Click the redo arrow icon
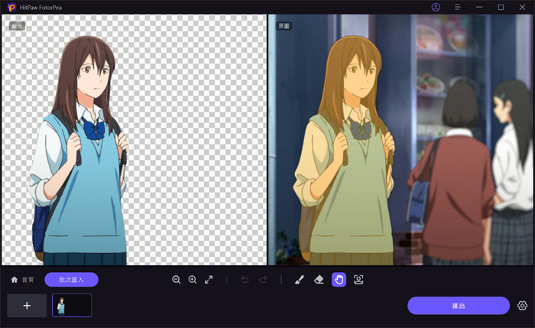This screenshot has width=535, height=328. (x=263, y=280)
